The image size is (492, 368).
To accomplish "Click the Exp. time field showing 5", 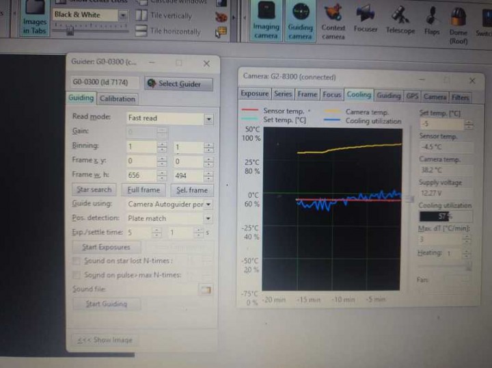I will (x=139, y=233).
